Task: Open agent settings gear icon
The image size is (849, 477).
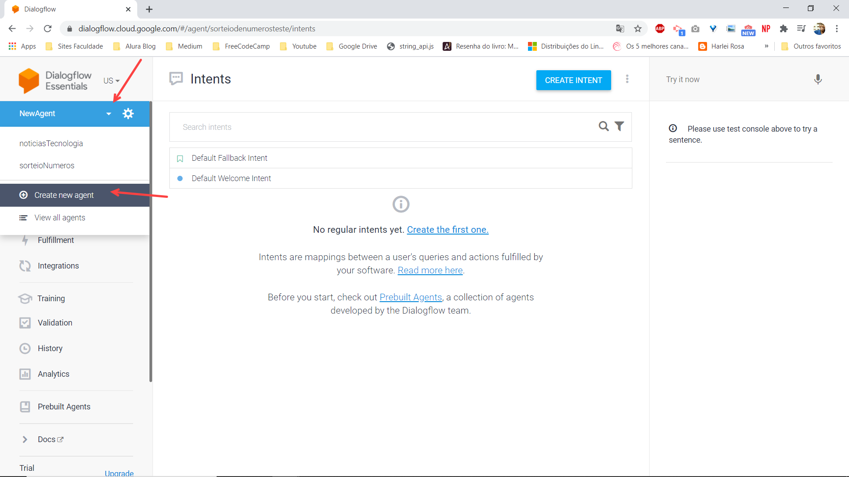Action: (128, 114)
